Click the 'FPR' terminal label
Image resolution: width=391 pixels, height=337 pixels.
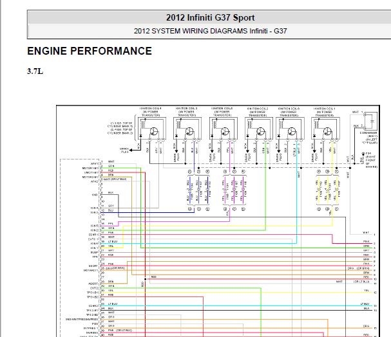95,257
